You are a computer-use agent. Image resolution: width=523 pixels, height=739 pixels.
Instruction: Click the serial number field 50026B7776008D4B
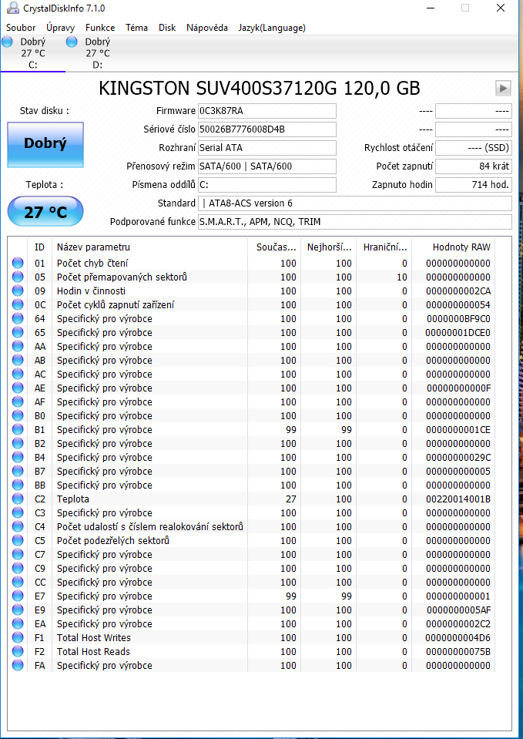pos(267,129)
